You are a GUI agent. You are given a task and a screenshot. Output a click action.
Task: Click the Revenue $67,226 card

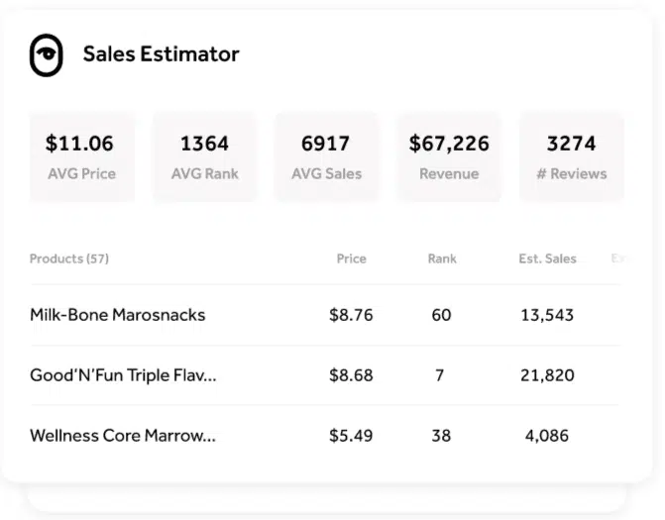(x=449, y=157)
